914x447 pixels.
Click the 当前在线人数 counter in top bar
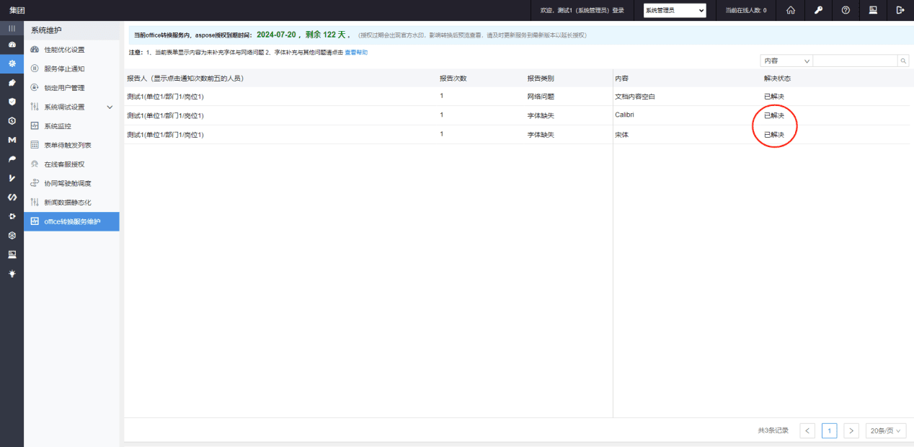[x=746, y=11]
